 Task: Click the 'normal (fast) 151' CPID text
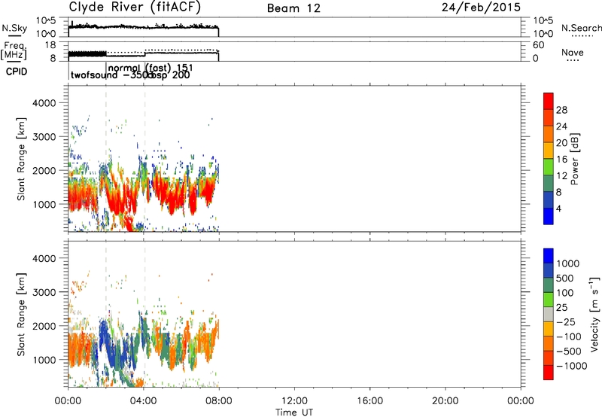coord(150,68)
